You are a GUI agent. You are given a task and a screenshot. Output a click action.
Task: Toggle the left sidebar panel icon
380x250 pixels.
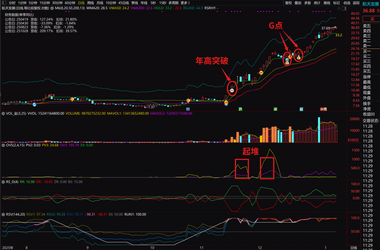coord(4,3)
